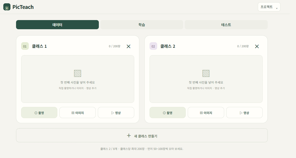Click '직접 촬영하거나 이미지 · 영상 추가' in 클래스 2
The height and width of the screenshot is (158, 296).
click(x=206, y=88)
